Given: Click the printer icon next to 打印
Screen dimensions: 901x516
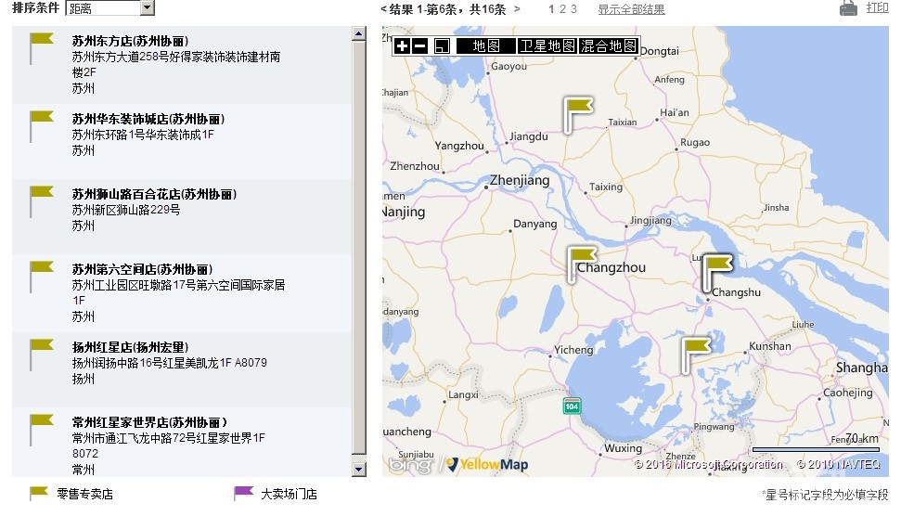Looking at the screenshot, I should pyautogui.click(x=848, y=8).
